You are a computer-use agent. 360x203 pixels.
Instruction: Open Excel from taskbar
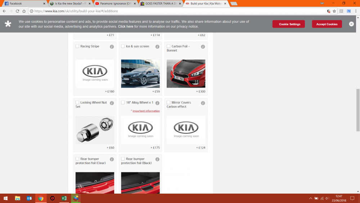coord(64,198)
